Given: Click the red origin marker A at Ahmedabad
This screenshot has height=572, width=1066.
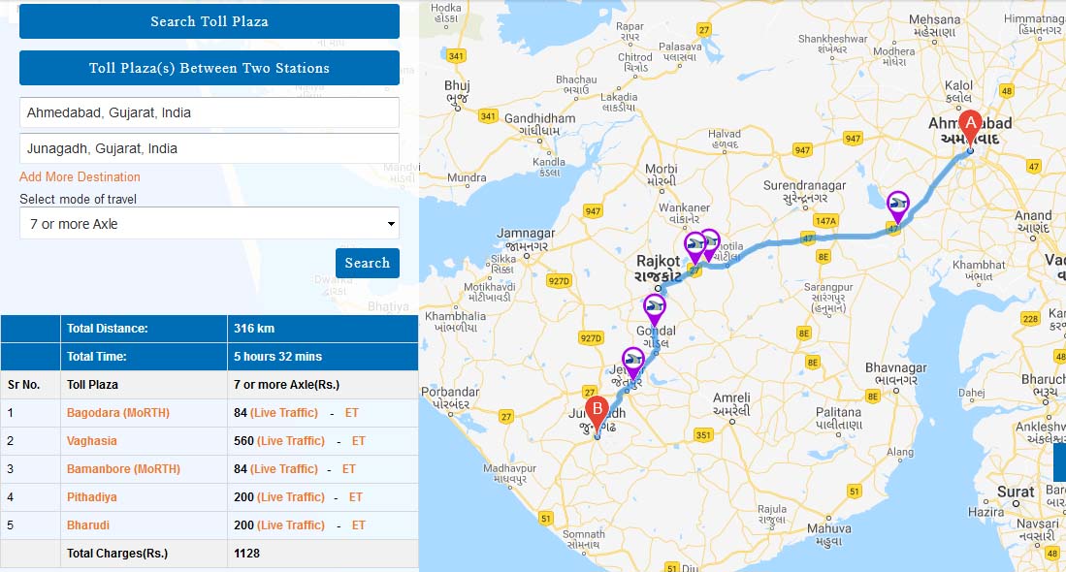Looking at the screenshot, I should coord(969,125).
